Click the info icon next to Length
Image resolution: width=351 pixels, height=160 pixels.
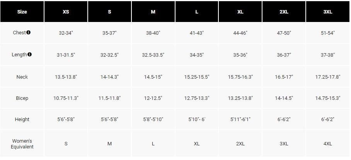(29, 54)
